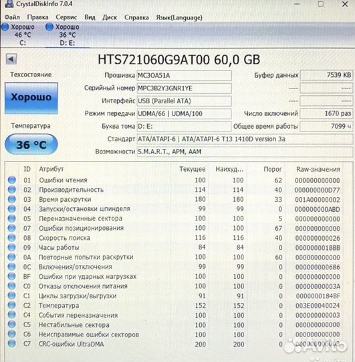Image resolution: width=355 pixels, height=362 pixels.
Task: Click raw value 001A00000002
Action: [x=318, y=200]
